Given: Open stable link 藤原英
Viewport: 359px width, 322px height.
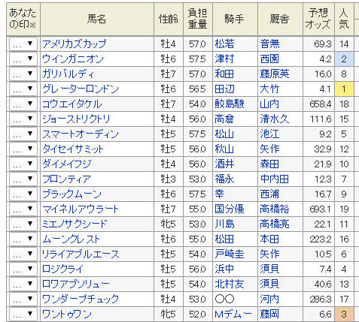Looking at the screenshot, I should (x=275, y=74).
